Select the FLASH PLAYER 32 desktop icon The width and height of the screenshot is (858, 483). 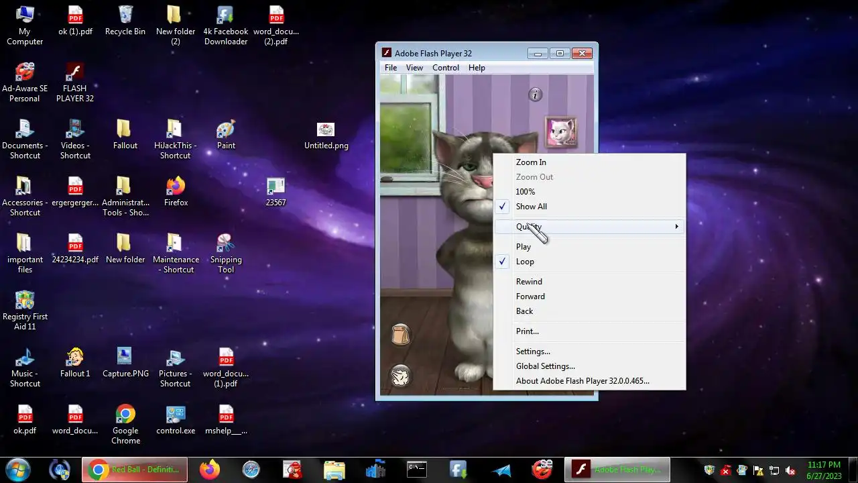point(75,83)
